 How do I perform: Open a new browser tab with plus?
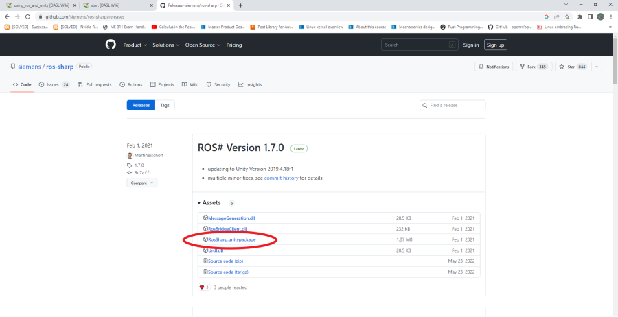click(x=241, y=5)
